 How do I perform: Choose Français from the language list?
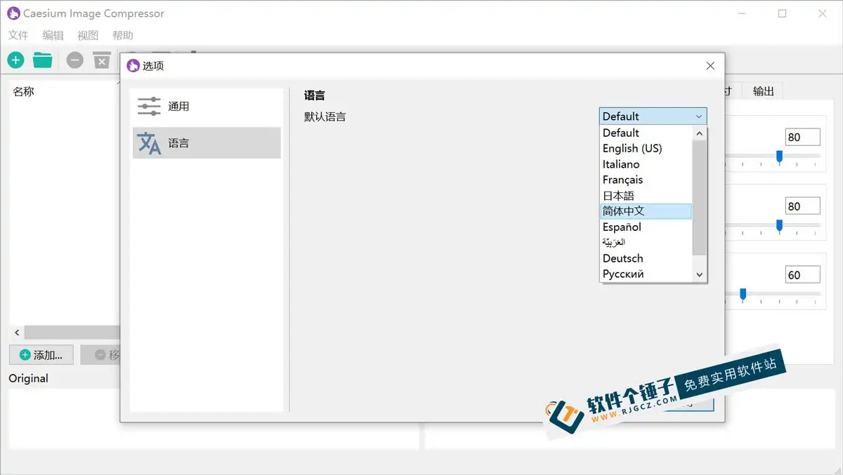pyautogui.click(x=646, y=180)
